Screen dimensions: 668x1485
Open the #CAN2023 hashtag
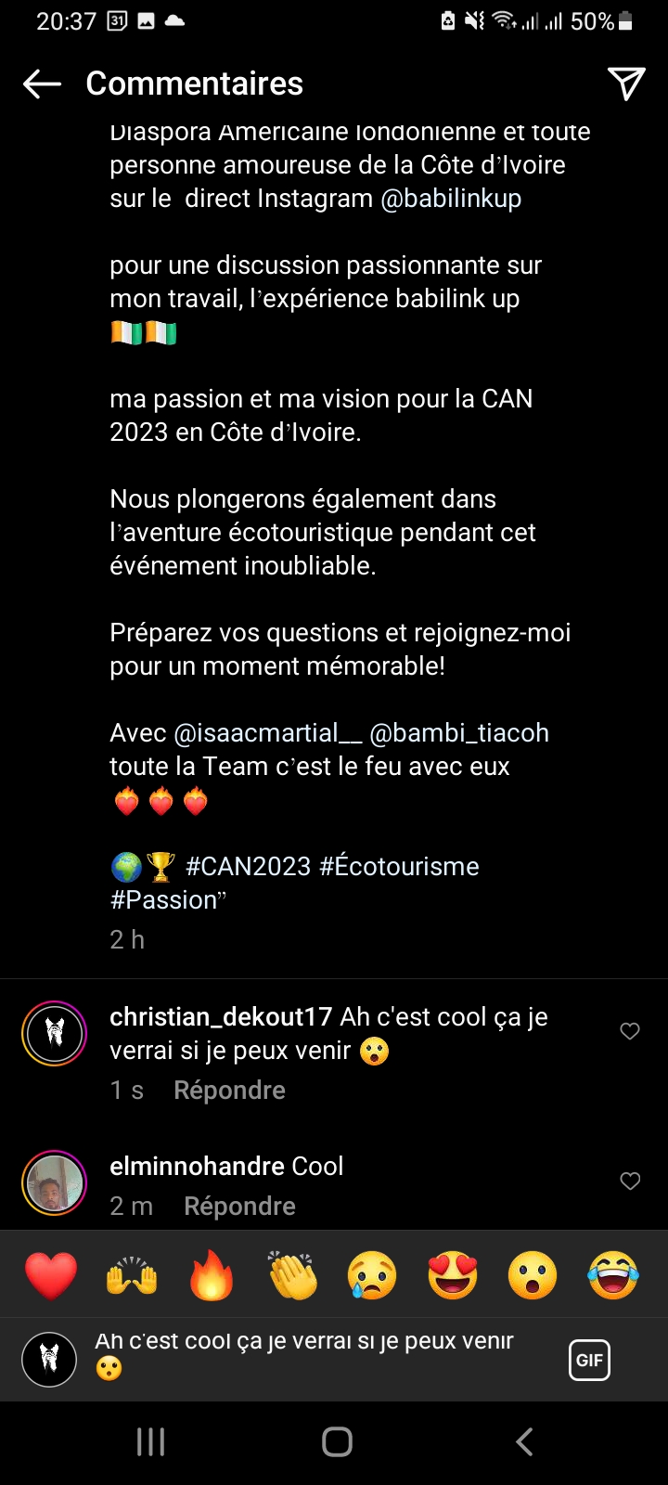click(248, 867)
